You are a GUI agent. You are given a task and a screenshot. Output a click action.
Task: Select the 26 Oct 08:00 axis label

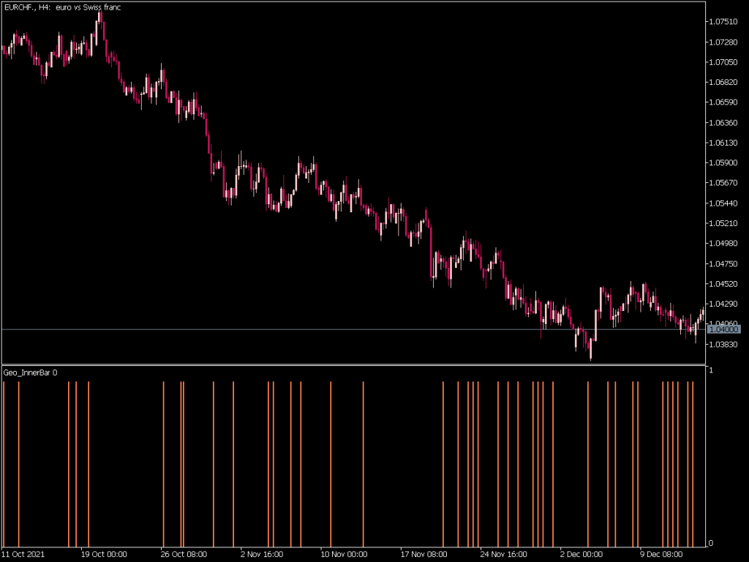pos(182,554)
